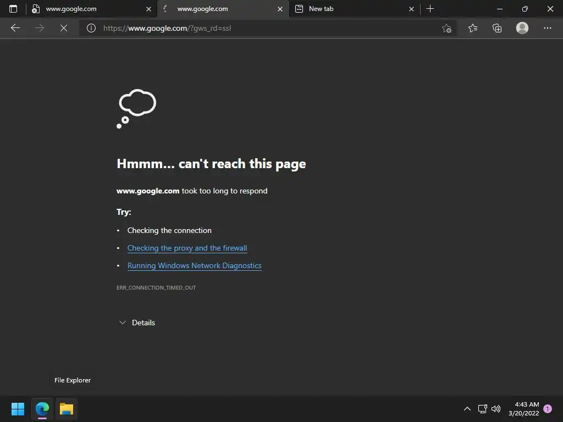Screen dimensions: 563x422
Task: Open the tab actions menu icon
Action: [13, 9]
